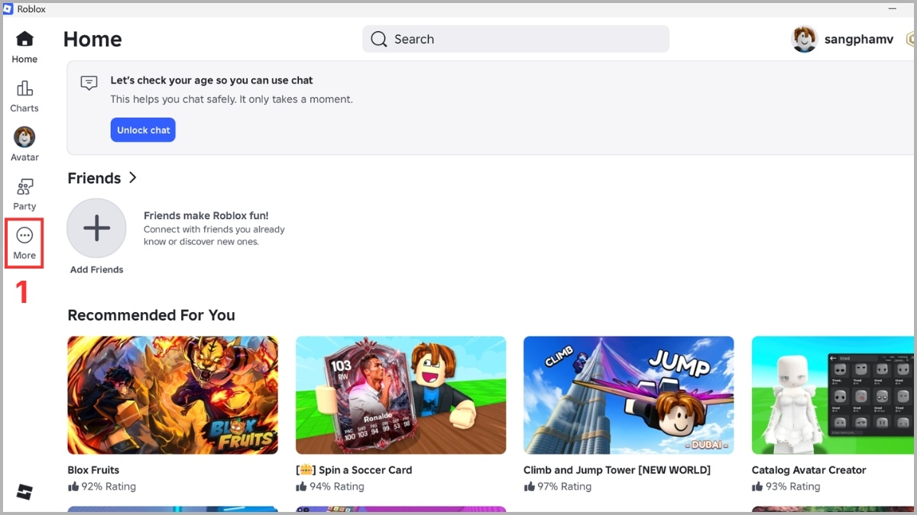This screenshot has width=917, height=515.
Task: Click the Add Friends label
Action: [x=96, y=269]
